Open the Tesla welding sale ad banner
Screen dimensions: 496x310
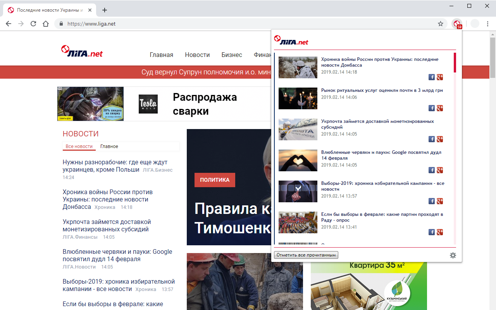(x=164, y=104)
